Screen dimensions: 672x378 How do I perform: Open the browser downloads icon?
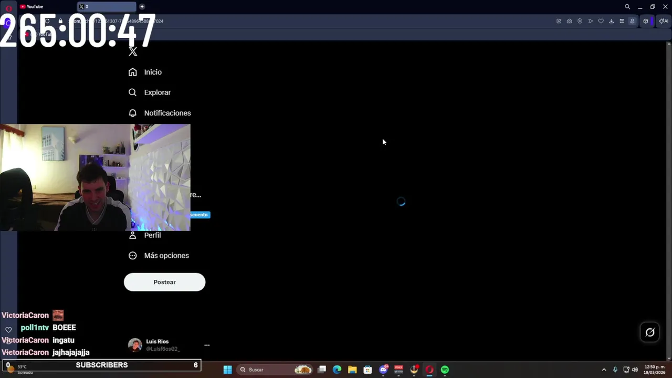tap(611, 21)
